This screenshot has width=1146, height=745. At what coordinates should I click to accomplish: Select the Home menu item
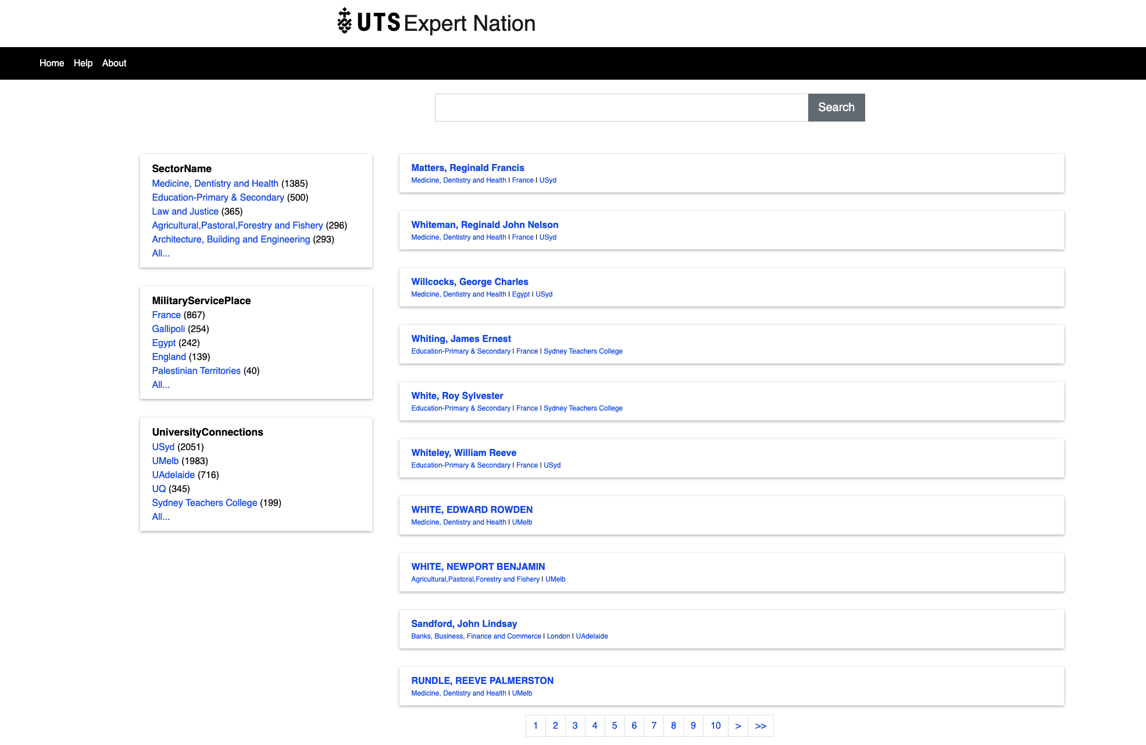coord(51,63)
